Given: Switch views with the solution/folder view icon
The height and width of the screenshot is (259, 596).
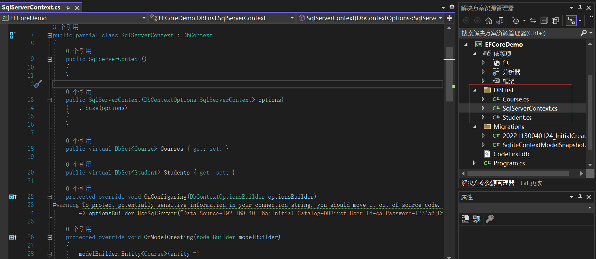Looking at the screenshot, I should [x=499, y=21].
